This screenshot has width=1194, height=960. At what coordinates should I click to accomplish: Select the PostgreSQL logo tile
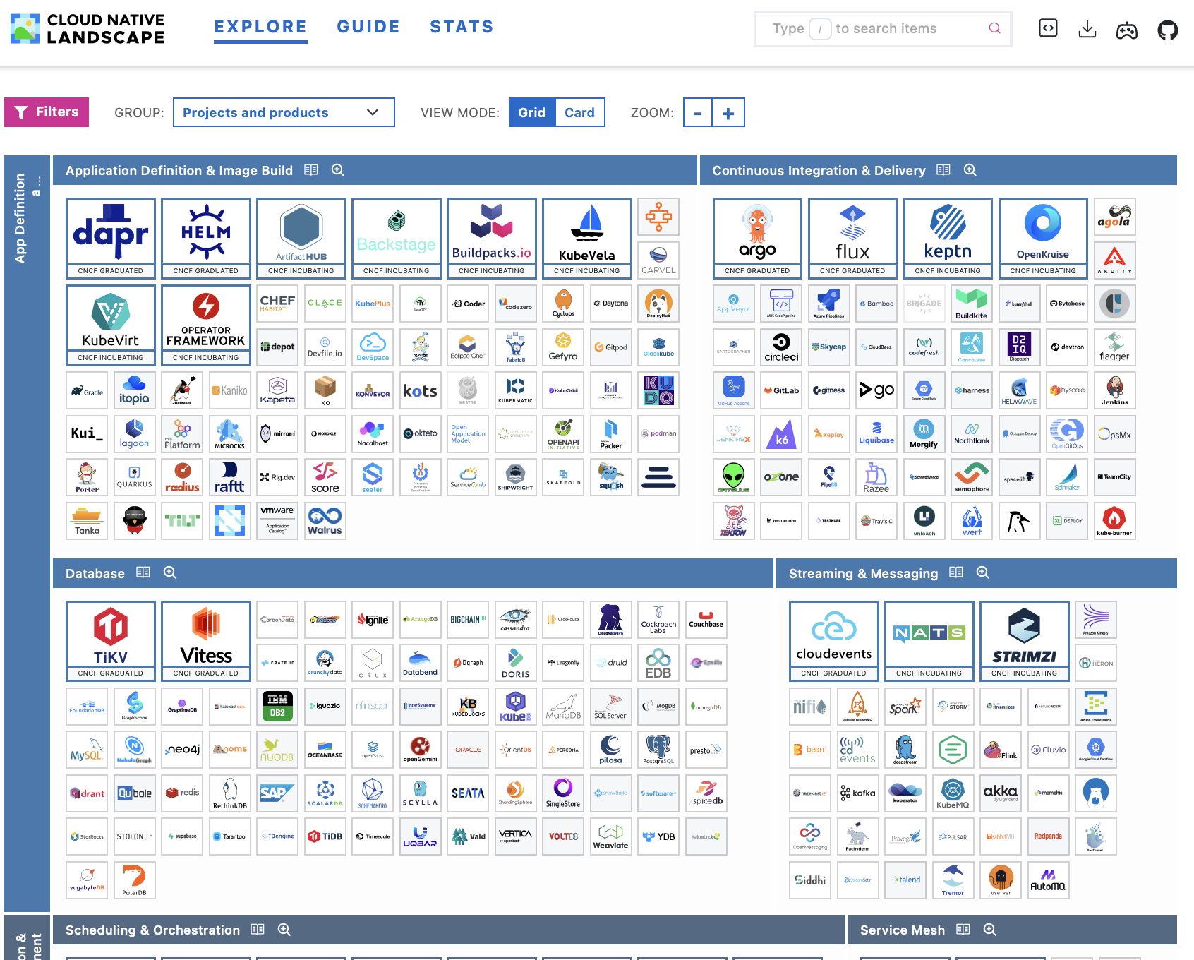(658, 749)
